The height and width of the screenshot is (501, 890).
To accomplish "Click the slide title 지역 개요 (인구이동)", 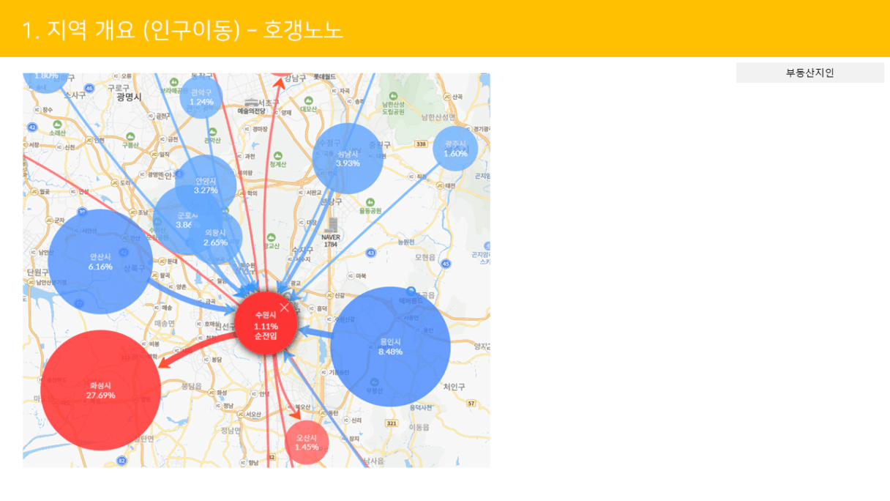I will 143,30.
